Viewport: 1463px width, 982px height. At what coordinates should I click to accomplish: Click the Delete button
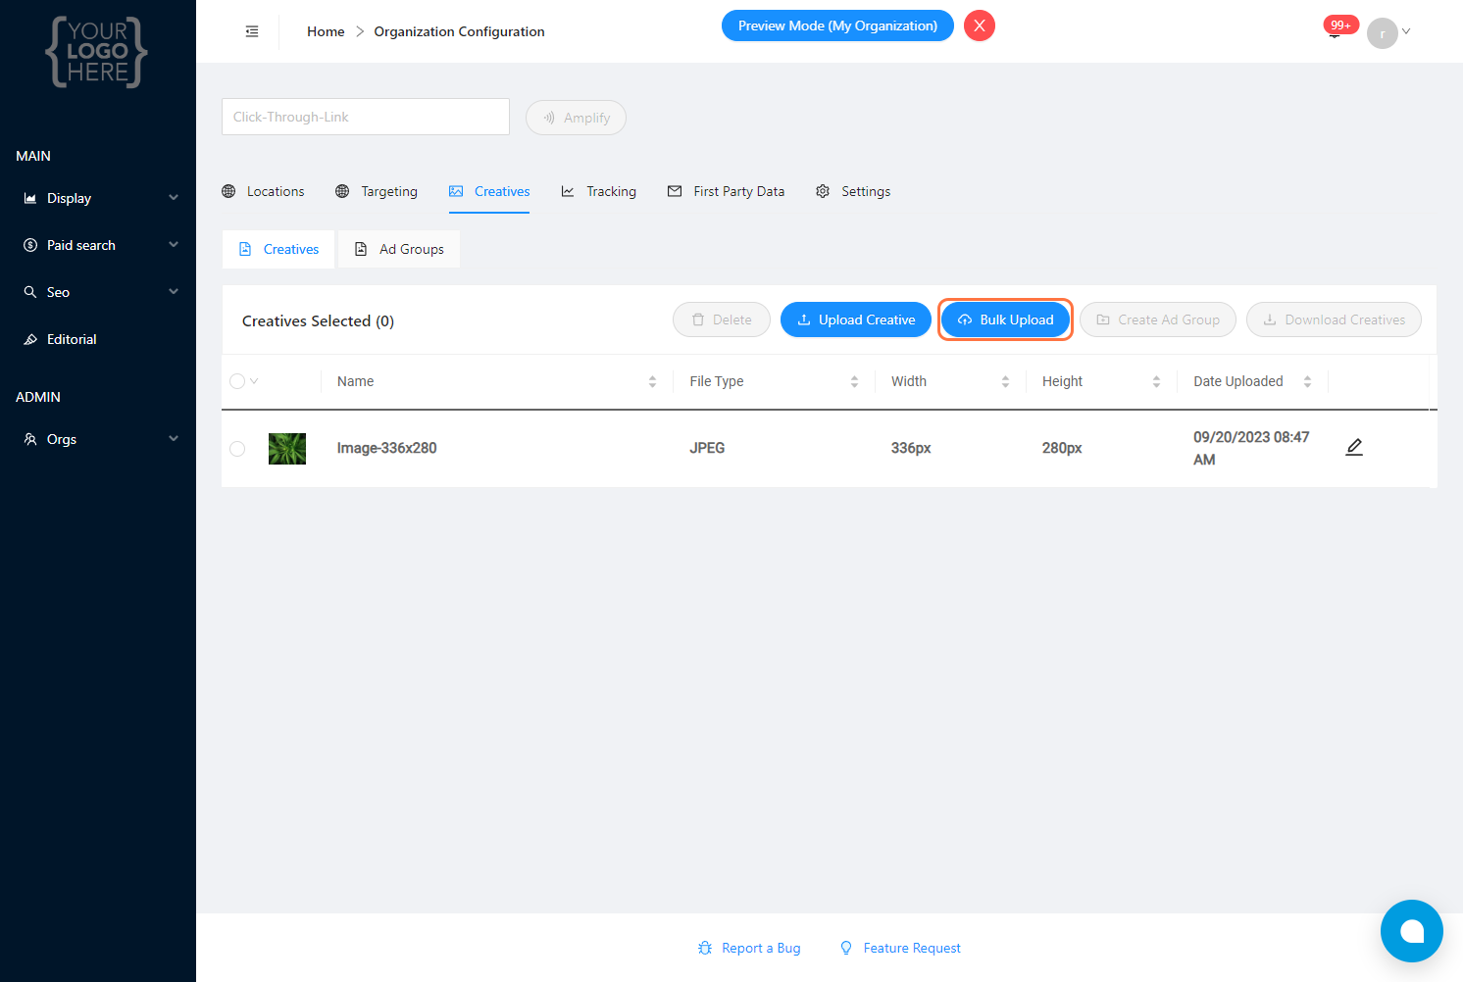click(x=722, y=319)
